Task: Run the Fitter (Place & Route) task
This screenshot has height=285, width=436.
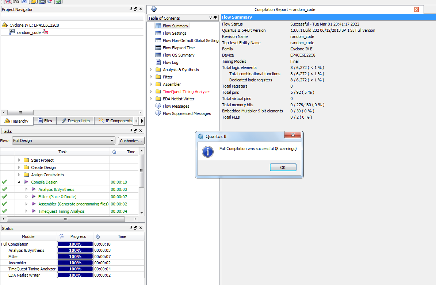Action: coord(57,197)
